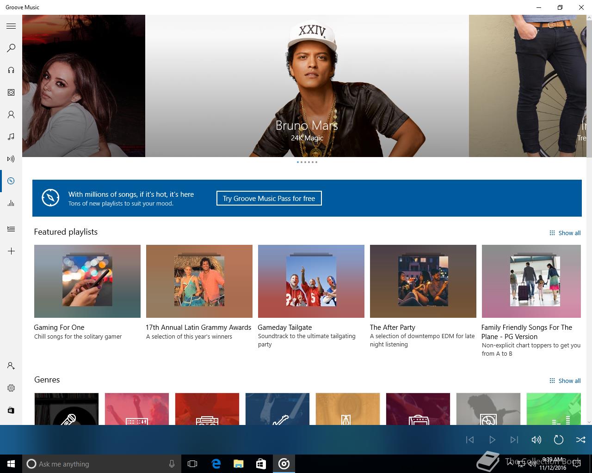Click Show all for Featured playlists
This screenshot has height=473, width=592.
point(565,233)
